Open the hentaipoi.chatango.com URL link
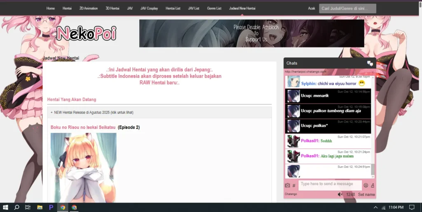 click(305, 72)
